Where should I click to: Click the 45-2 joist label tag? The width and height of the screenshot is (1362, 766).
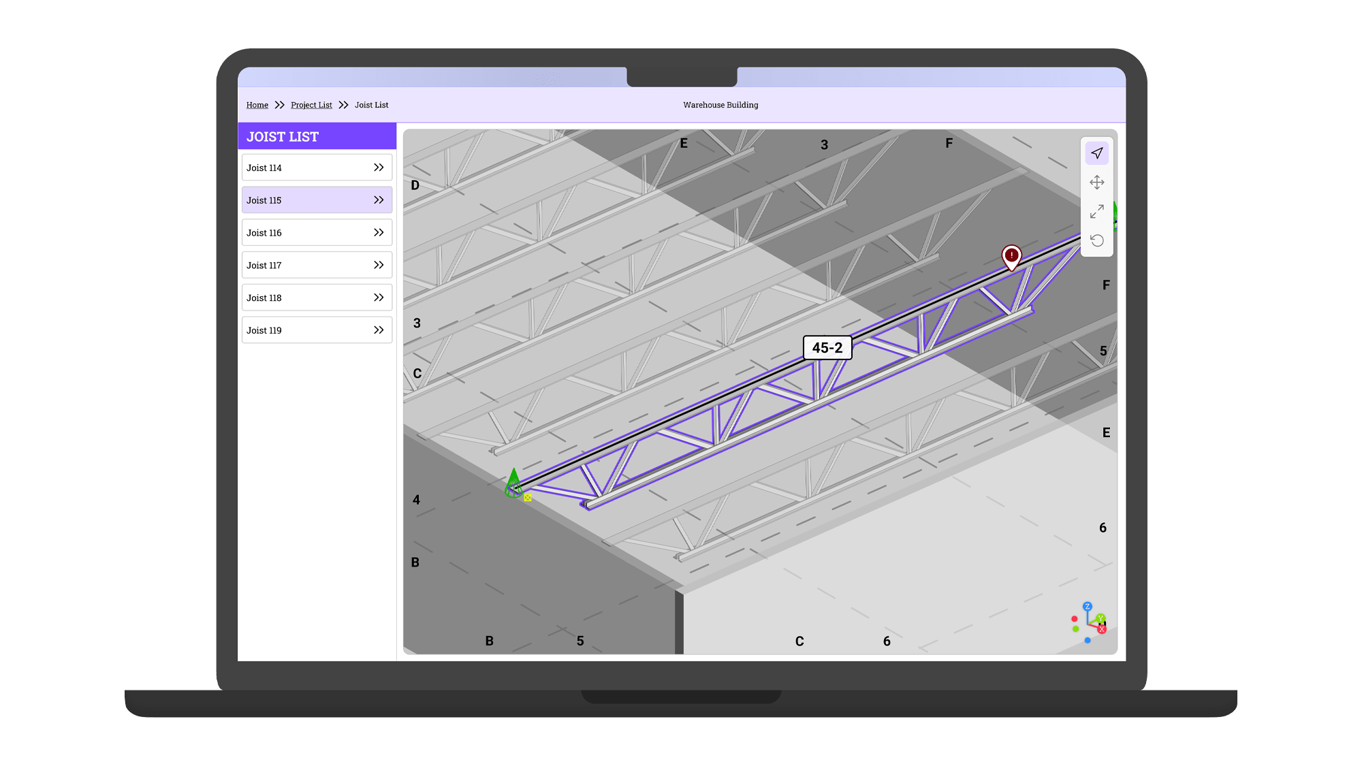click(x=827, y=348)
